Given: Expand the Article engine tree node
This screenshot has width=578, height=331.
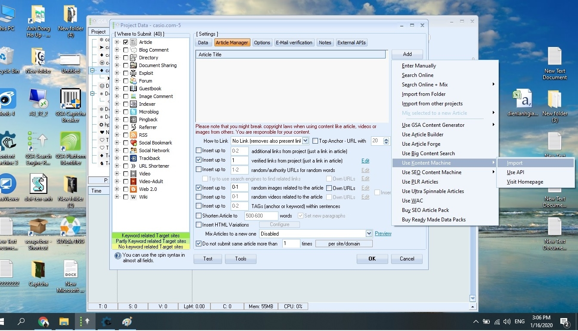Looking at the screenshot, I should click(117, 42).
